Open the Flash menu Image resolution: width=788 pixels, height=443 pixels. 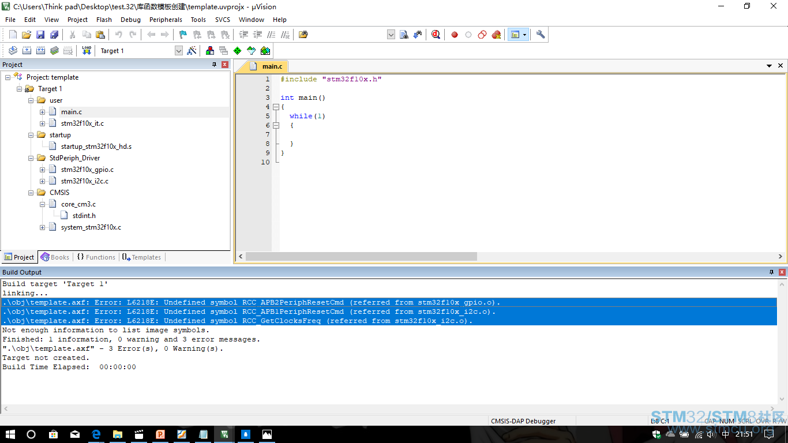click(x=104, y=20)
